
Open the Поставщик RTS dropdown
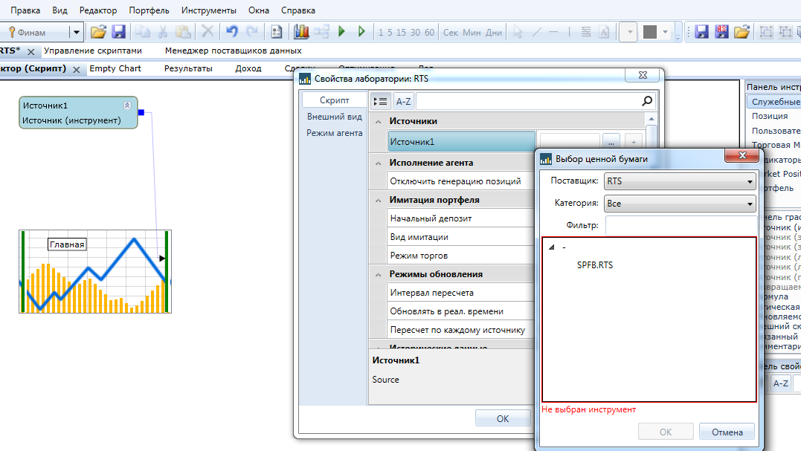[x=680, y=181]
